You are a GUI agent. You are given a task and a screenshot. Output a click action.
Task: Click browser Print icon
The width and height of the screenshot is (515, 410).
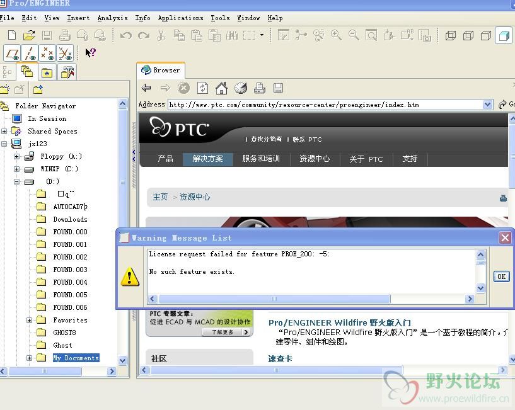pyautogui.click(x=260, y=88)
